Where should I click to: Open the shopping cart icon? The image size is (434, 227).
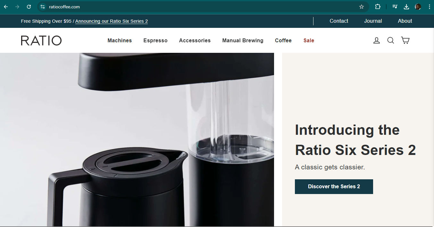[x=405, y=40]
